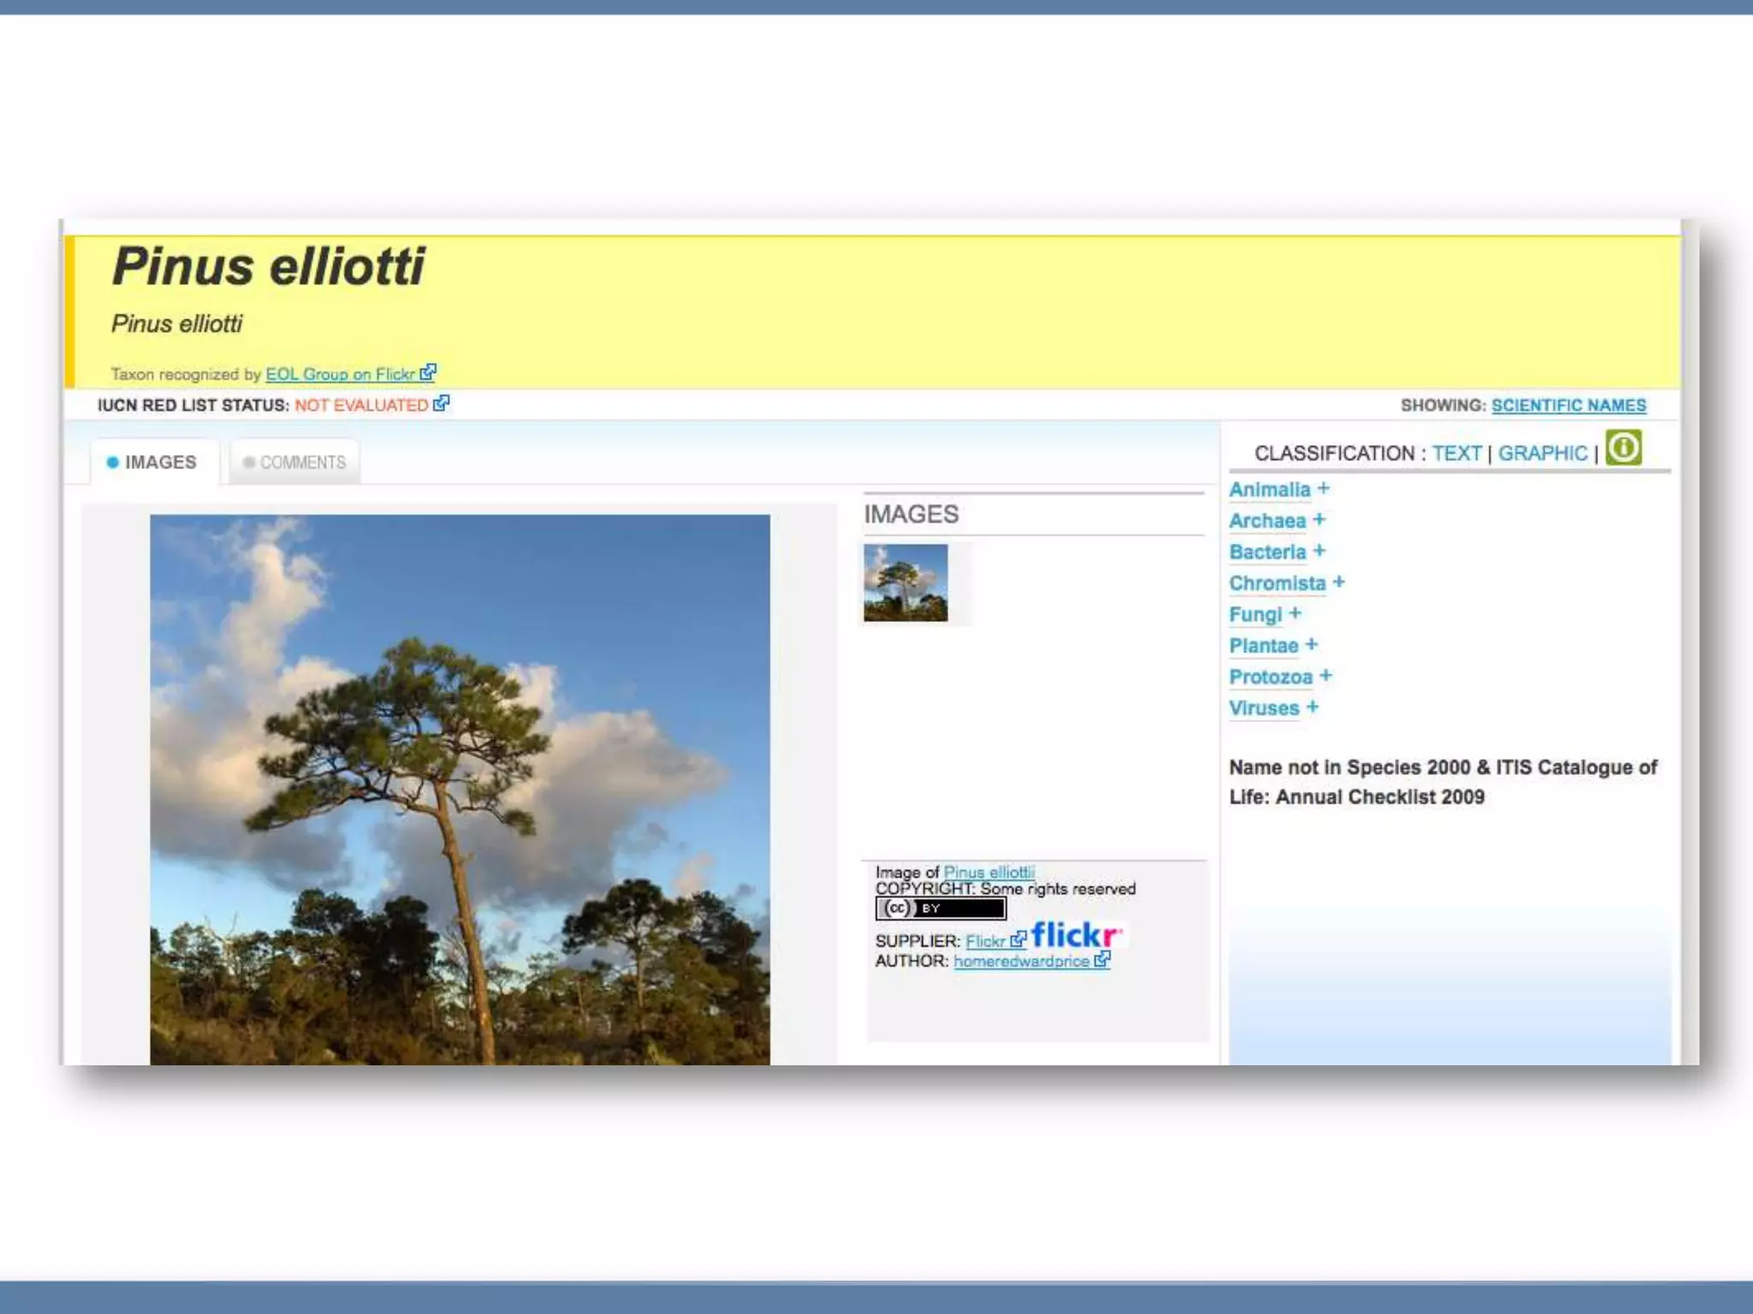Click the Bacteria kingdom link
The image size is (1753, 1314).
coord(1267,552)
